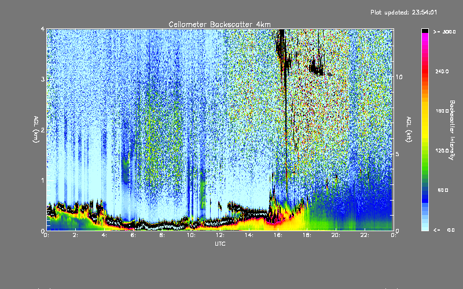Click the "3" tick on the km axis
463x289 pixels.
pos(43,80)
